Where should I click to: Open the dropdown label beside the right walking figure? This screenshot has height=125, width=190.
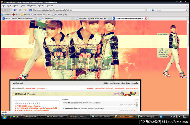coord(163,34)
